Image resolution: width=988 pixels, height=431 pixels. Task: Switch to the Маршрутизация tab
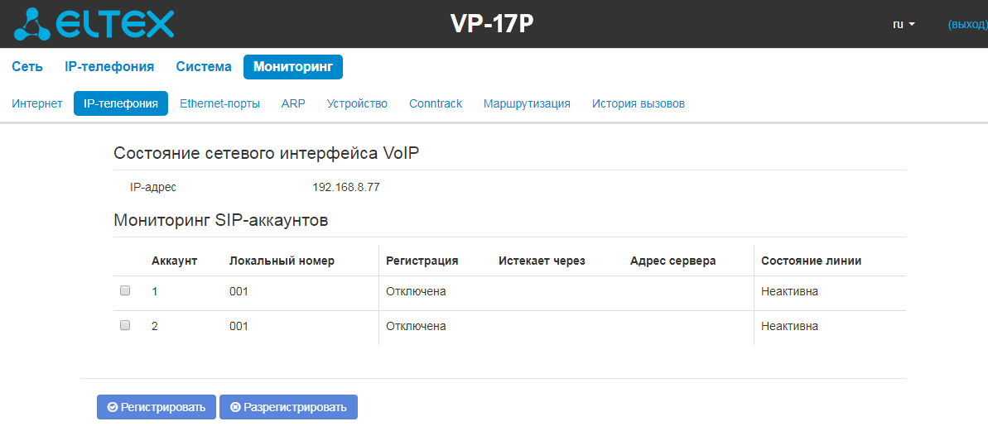click(527, 103)
